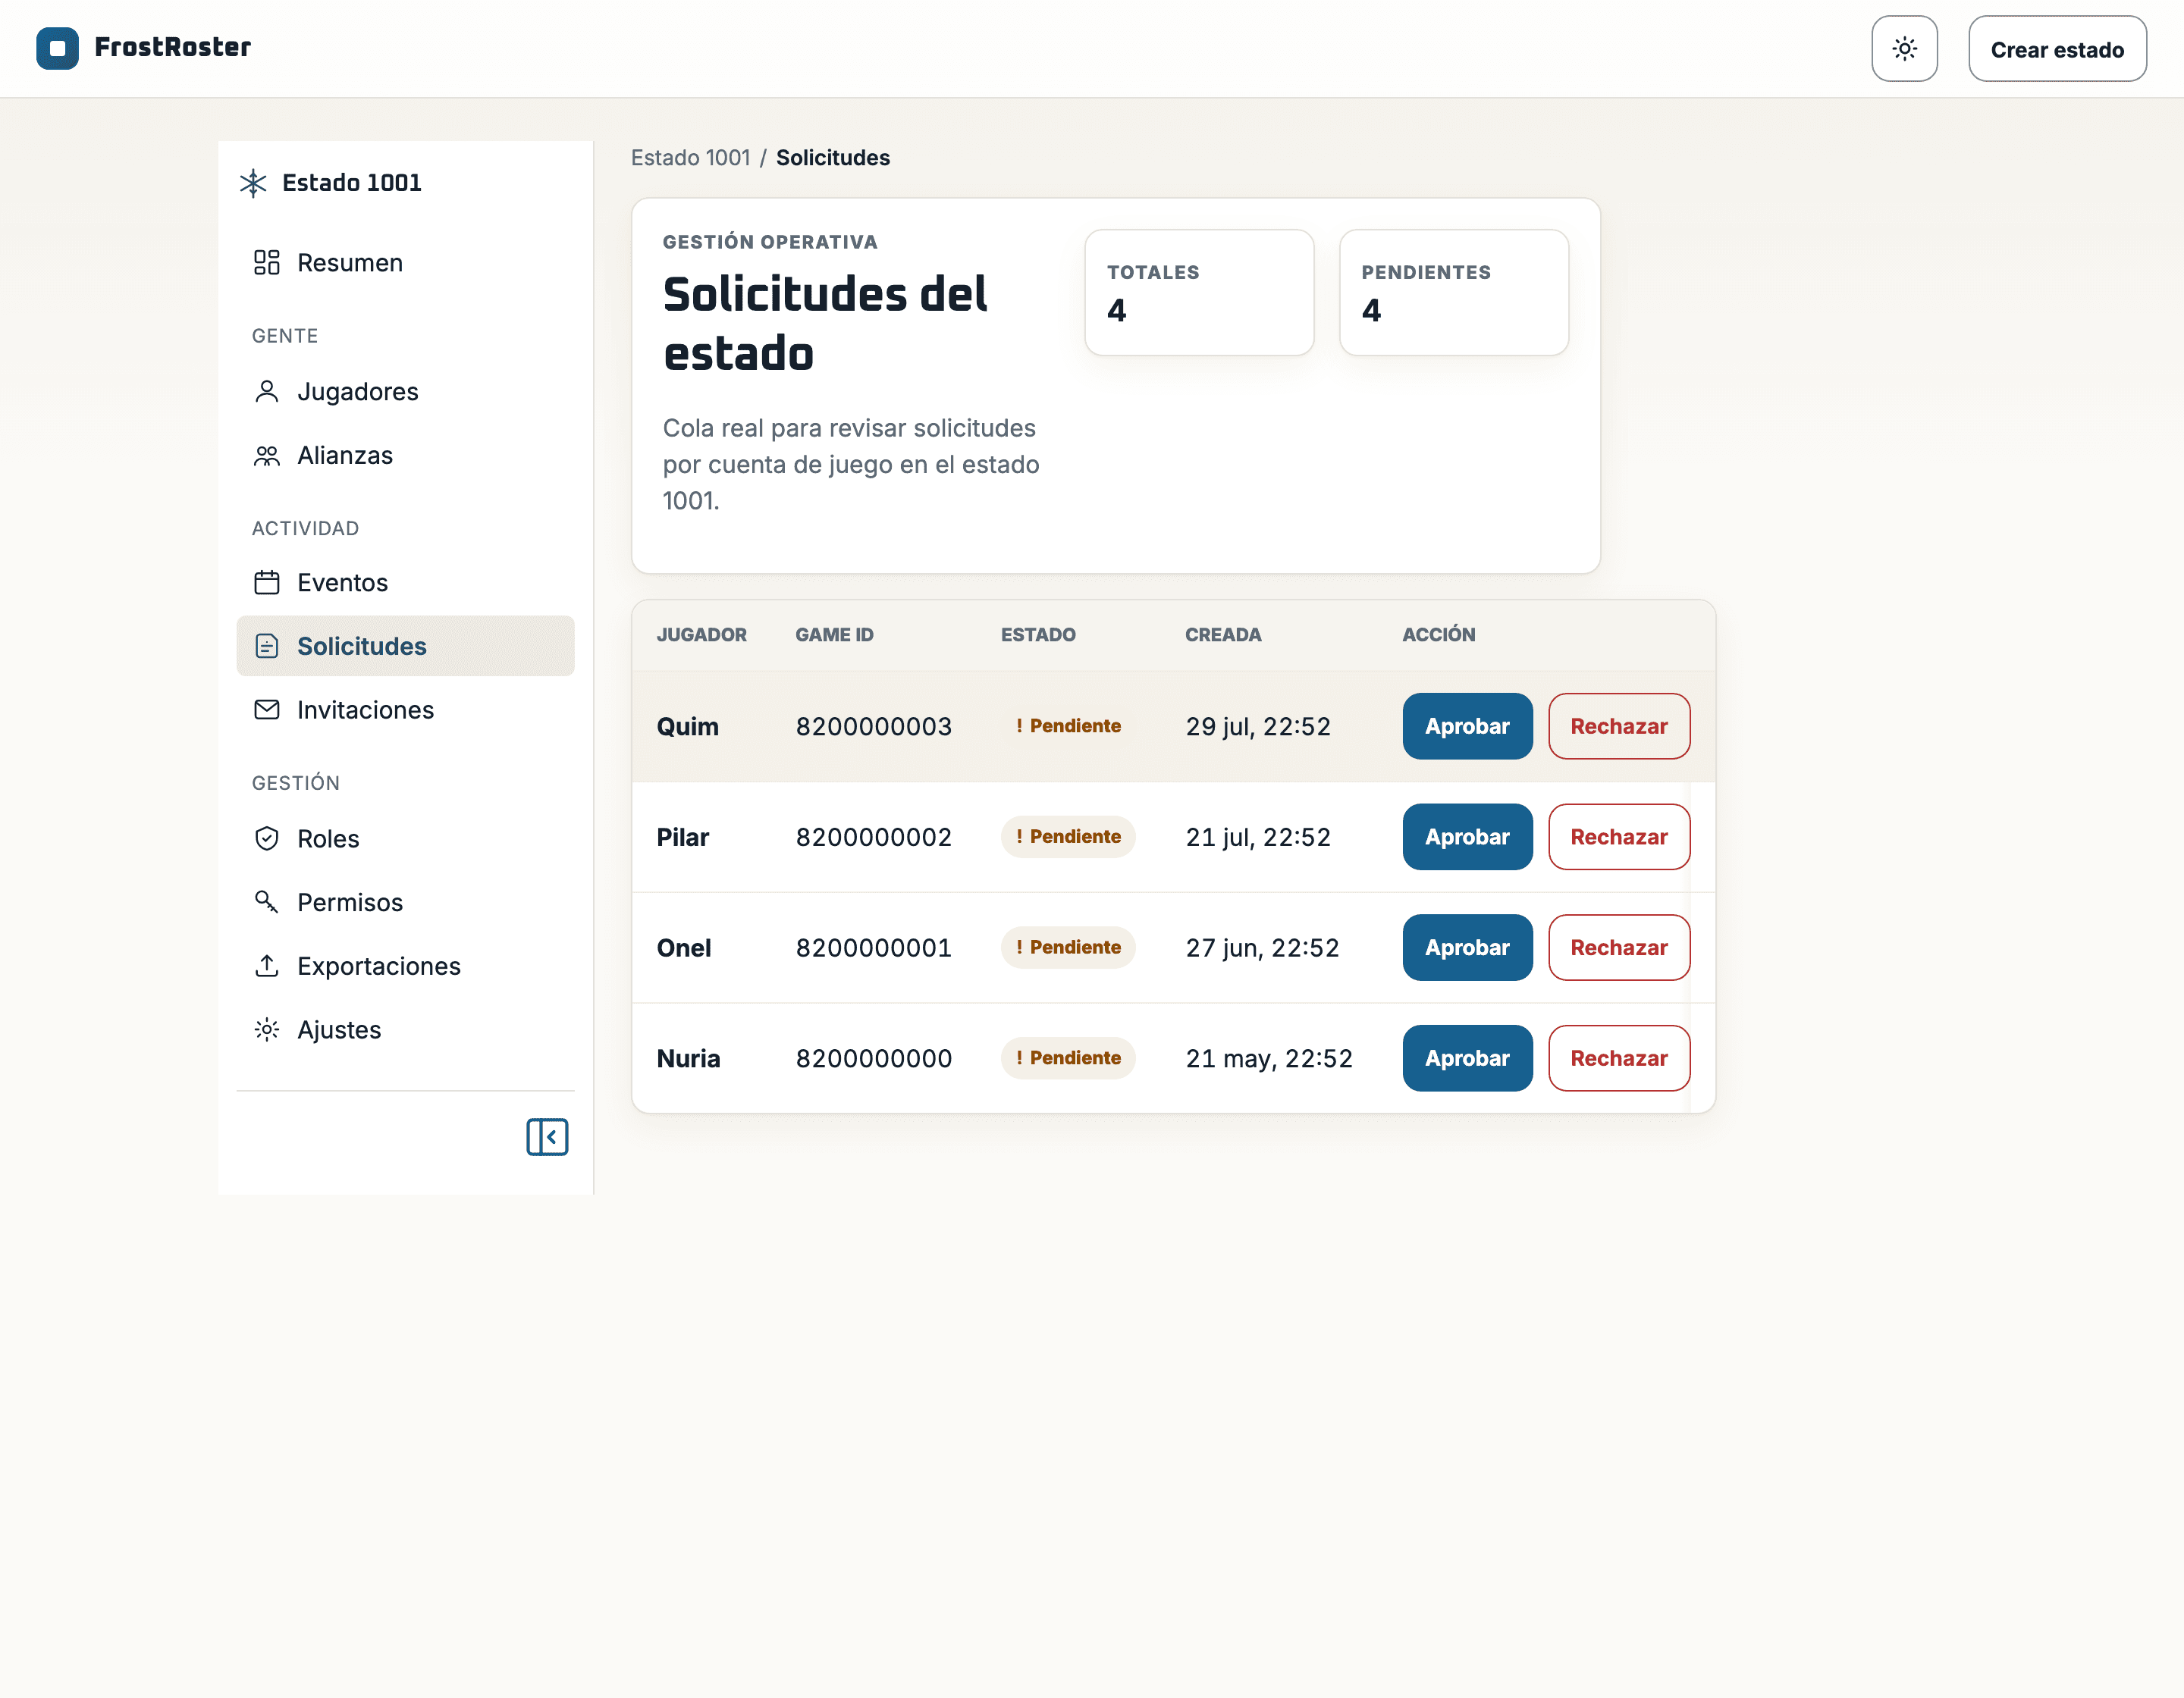The width and height of the screenshot is (2184, 1698).
Task: Navigate to Eventos
Action: coord(405,581)
